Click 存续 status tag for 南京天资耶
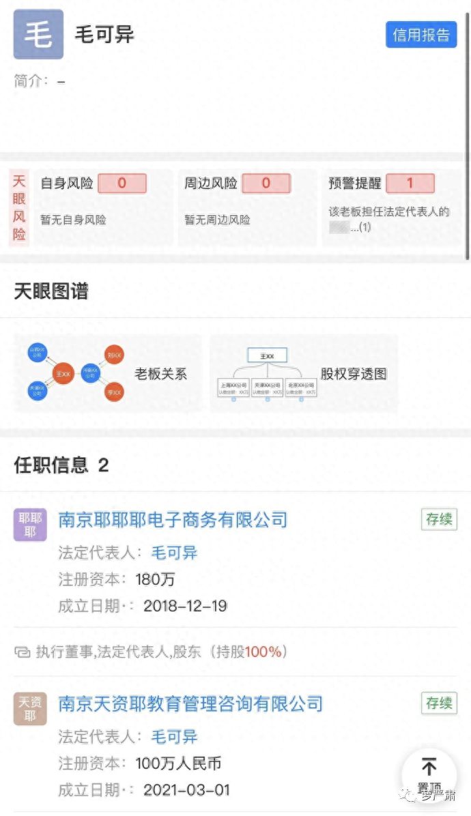 point(438,703)
